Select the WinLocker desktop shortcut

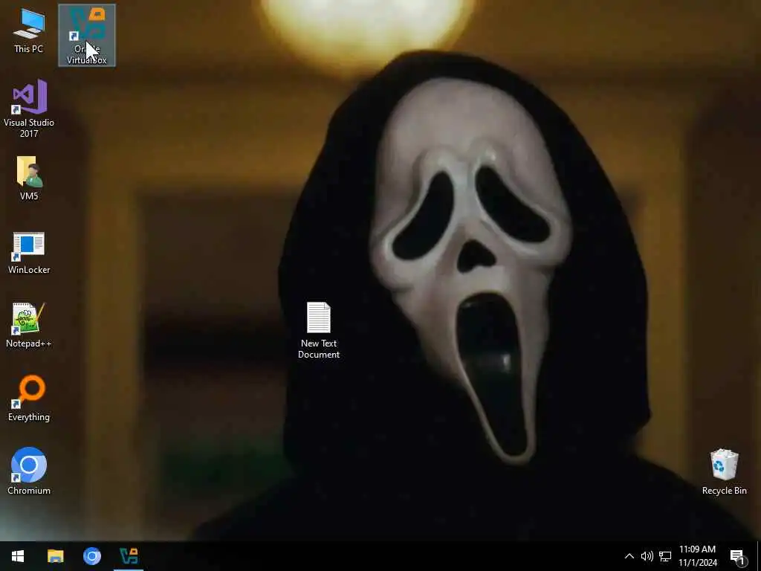tap(29, 253)
